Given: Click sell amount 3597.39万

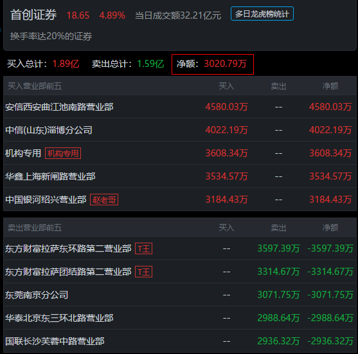Looking at the screenshot, I should click(278, 248).
